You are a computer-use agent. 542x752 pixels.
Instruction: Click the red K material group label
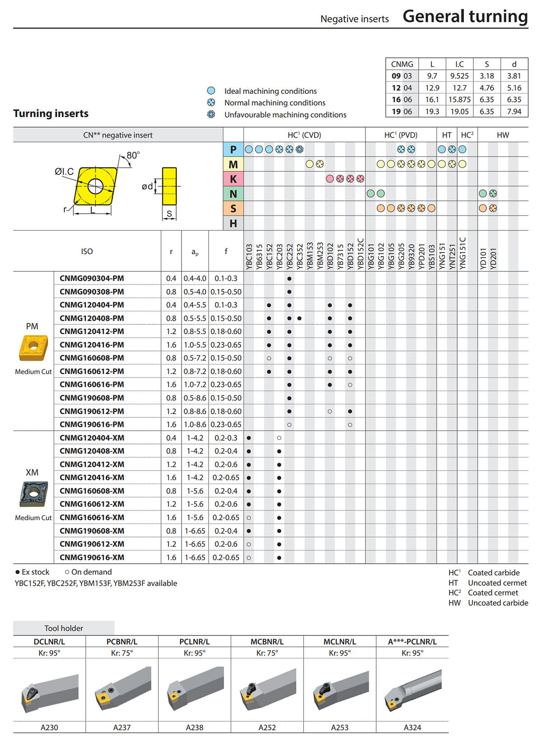pos(233,179)
